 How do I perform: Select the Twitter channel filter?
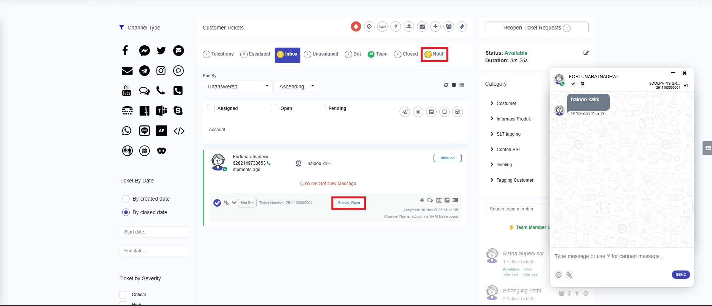pyautogui.click(x=161, y=51)
